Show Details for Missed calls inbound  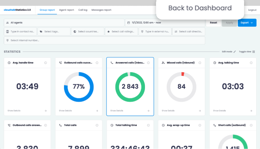168,111
